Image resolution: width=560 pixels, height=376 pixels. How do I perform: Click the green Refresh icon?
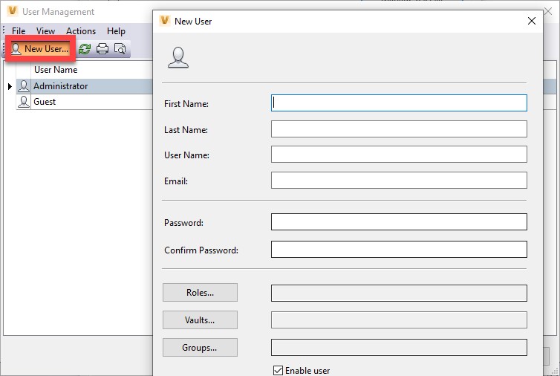click(85, 48)
